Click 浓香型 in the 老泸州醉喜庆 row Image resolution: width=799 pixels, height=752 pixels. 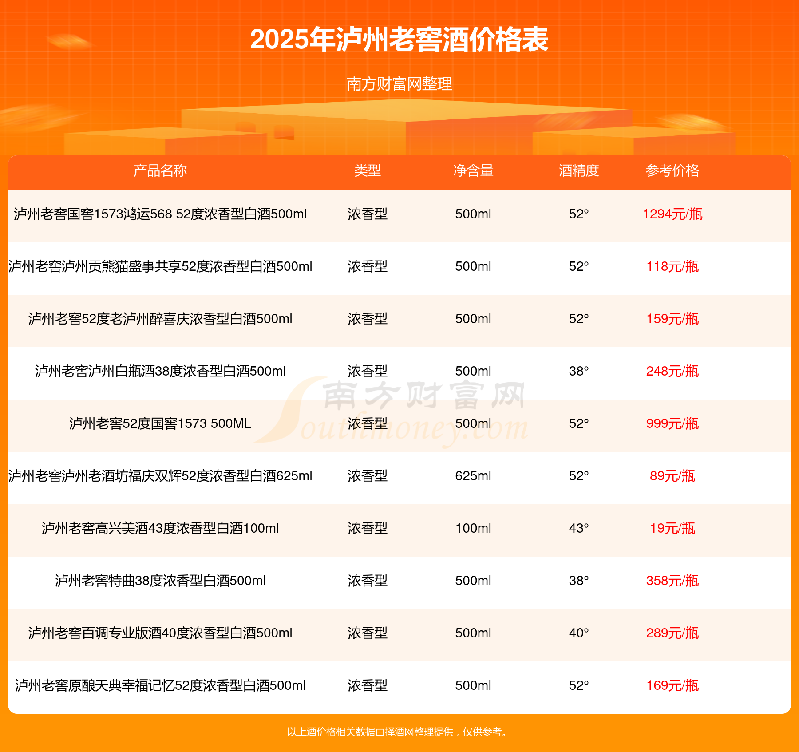click(x=368, y=319)
